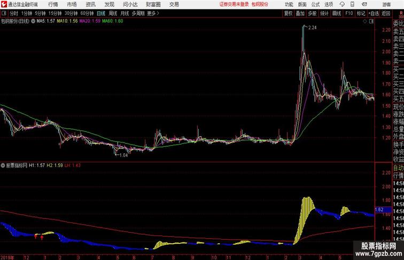Switch to the 分时 period tab
Screen dimensions: 404x260
tap(14, 13)
